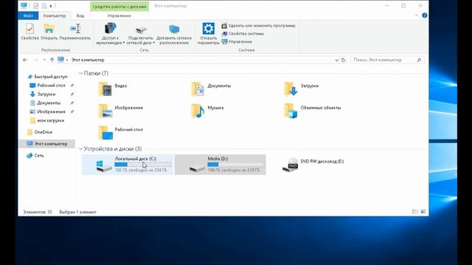Select мои загрузки in navigation pane

coord(47,121)
